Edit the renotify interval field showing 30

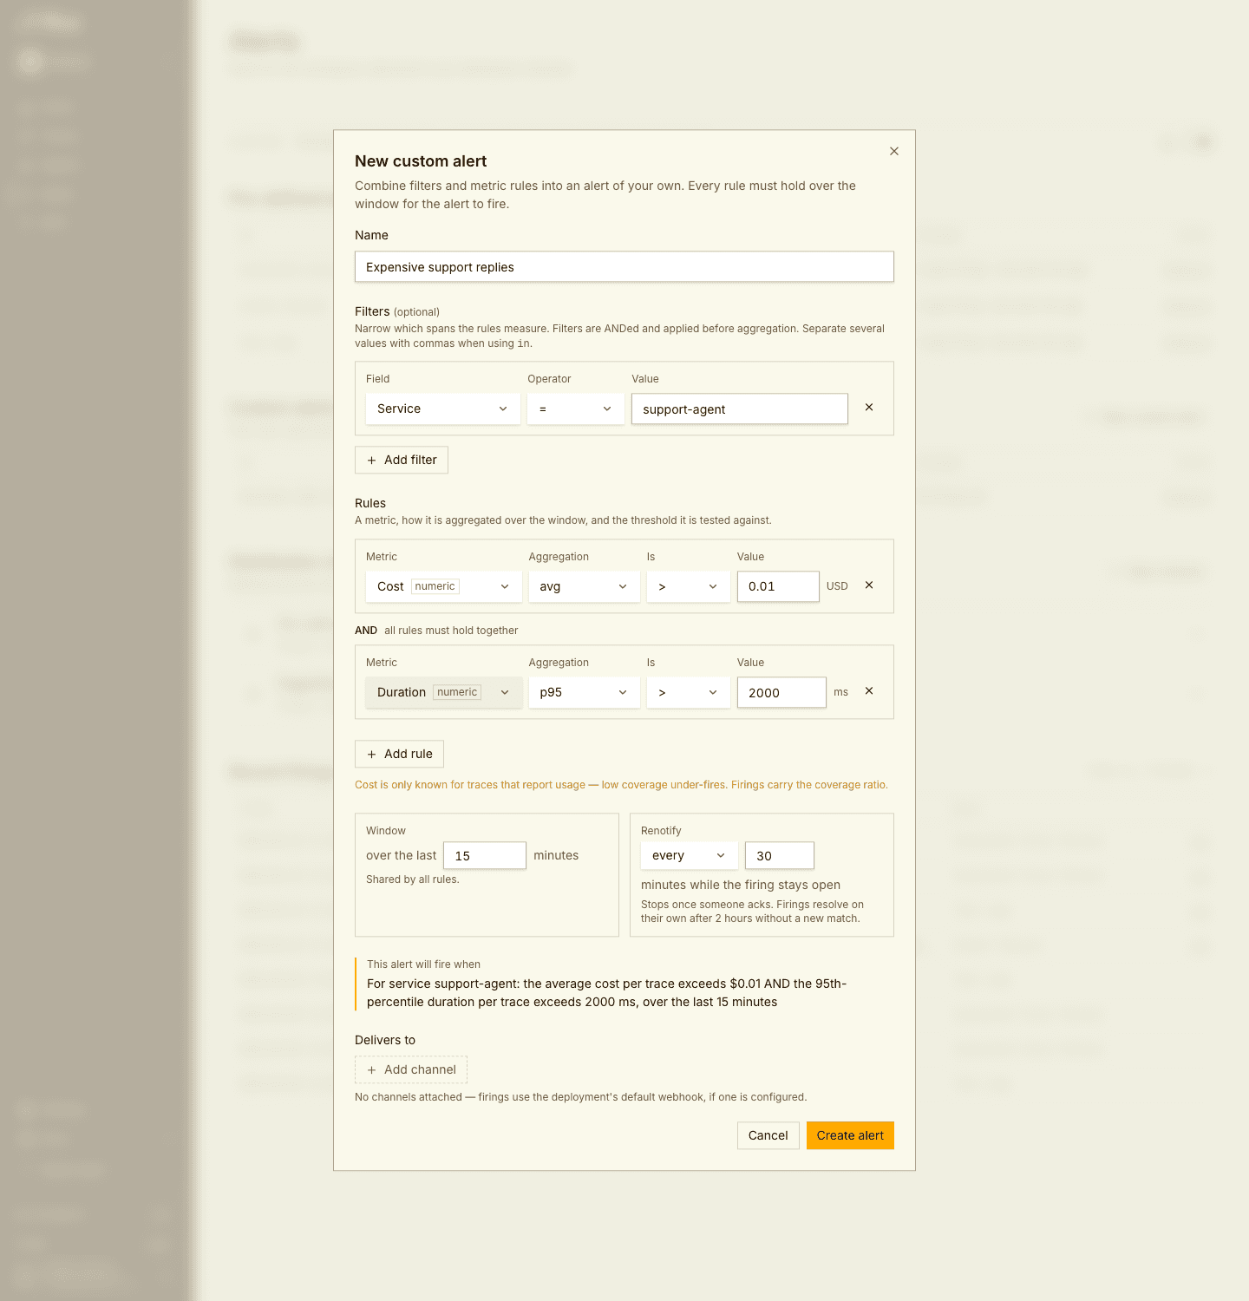coord(780,855)
